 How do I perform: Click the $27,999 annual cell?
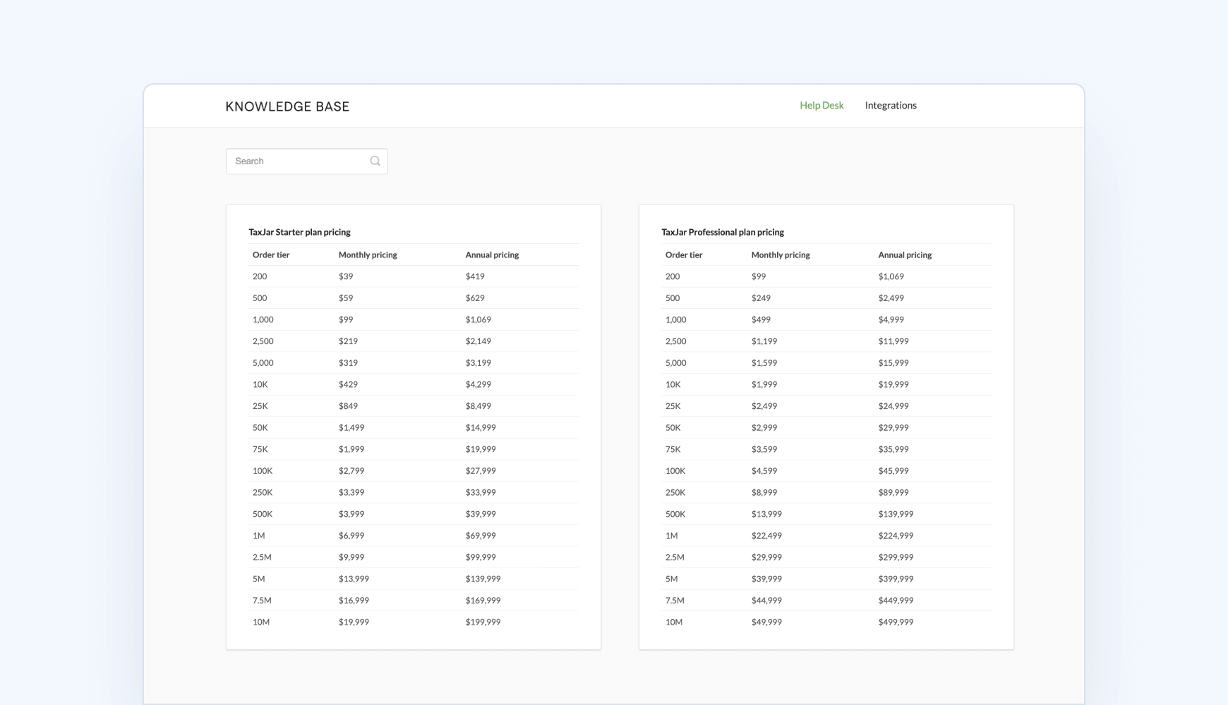(481, 471)
